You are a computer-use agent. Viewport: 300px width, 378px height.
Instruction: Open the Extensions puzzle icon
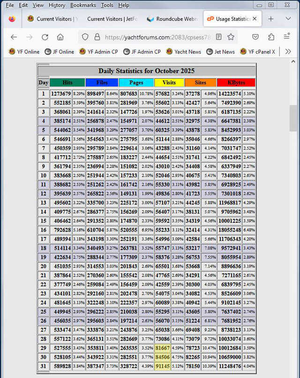[x=271, y=37]
